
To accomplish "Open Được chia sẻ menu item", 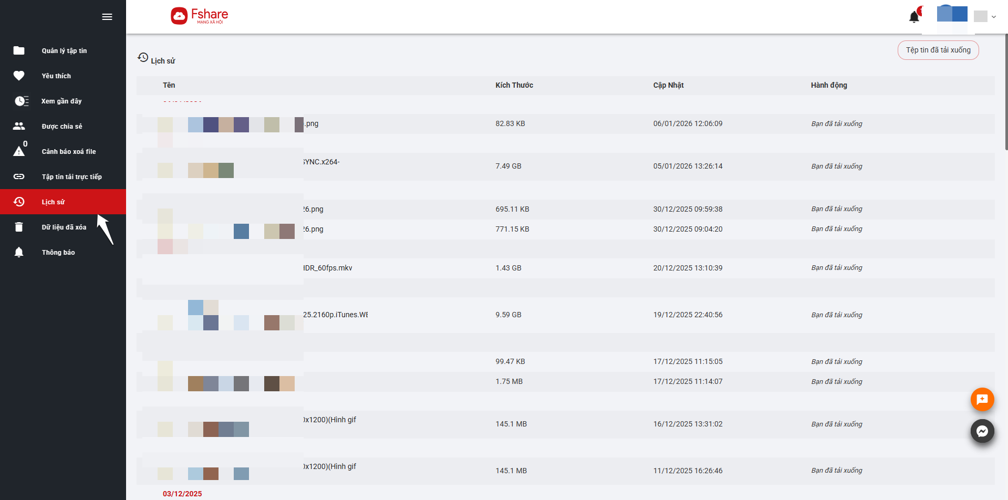I will click(x=62, y=127).
